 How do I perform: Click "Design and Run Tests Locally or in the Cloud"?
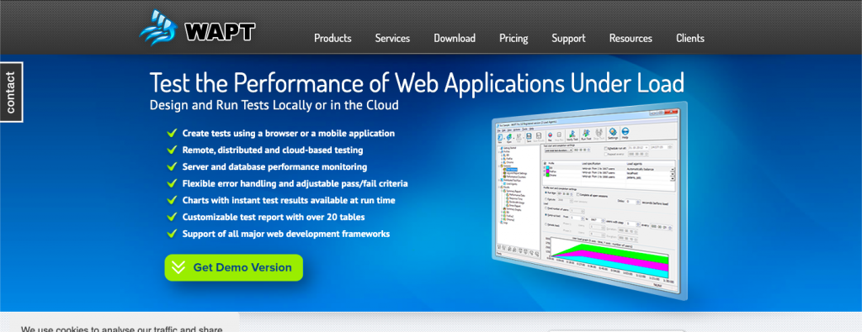(274, 105)
